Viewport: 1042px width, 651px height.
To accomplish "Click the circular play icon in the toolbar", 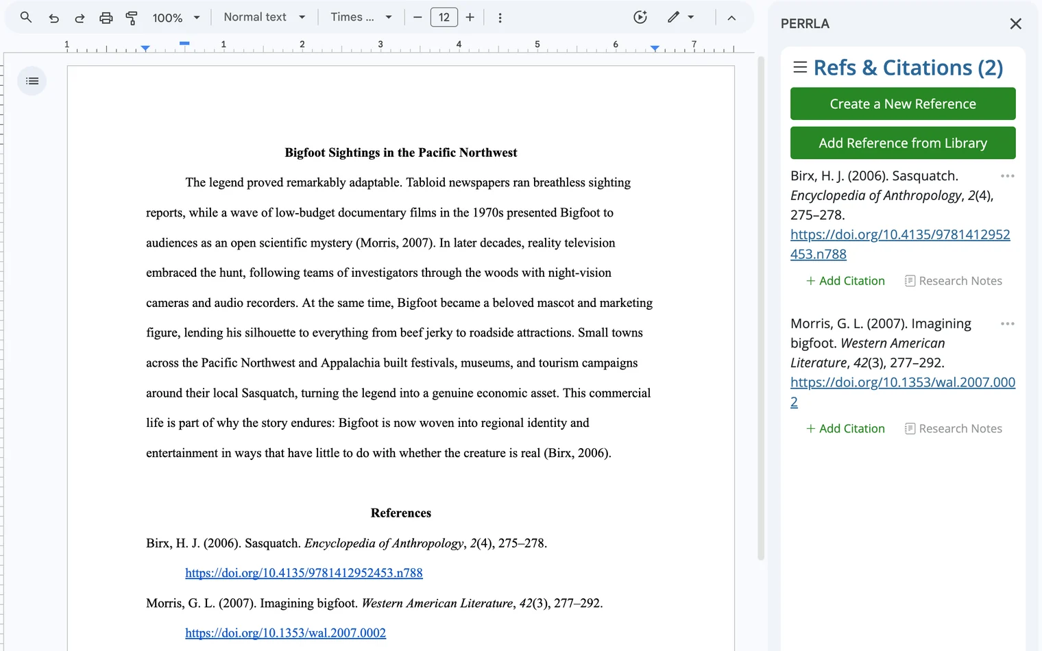I will click(x=640, y=17).
